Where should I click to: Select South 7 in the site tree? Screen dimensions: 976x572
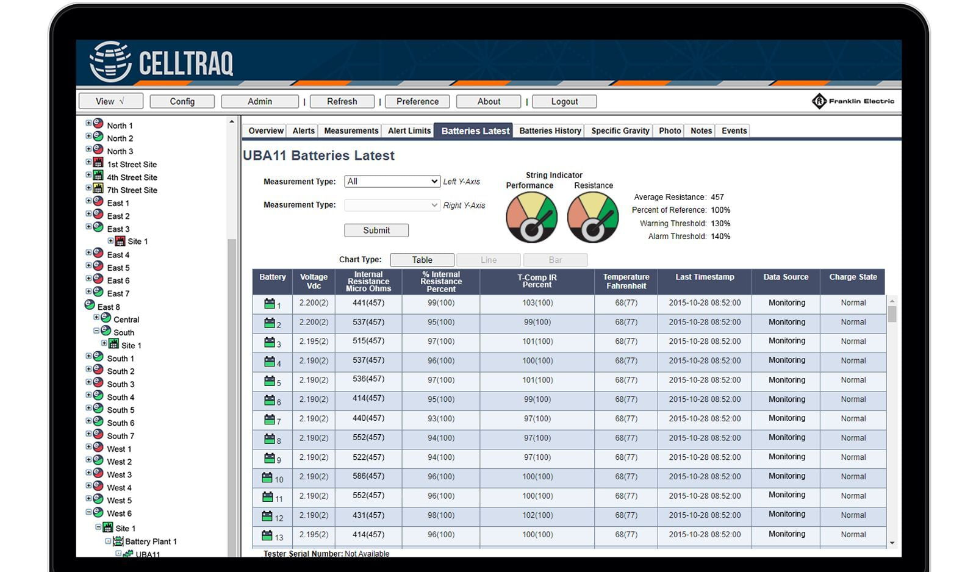coord(120,435)
